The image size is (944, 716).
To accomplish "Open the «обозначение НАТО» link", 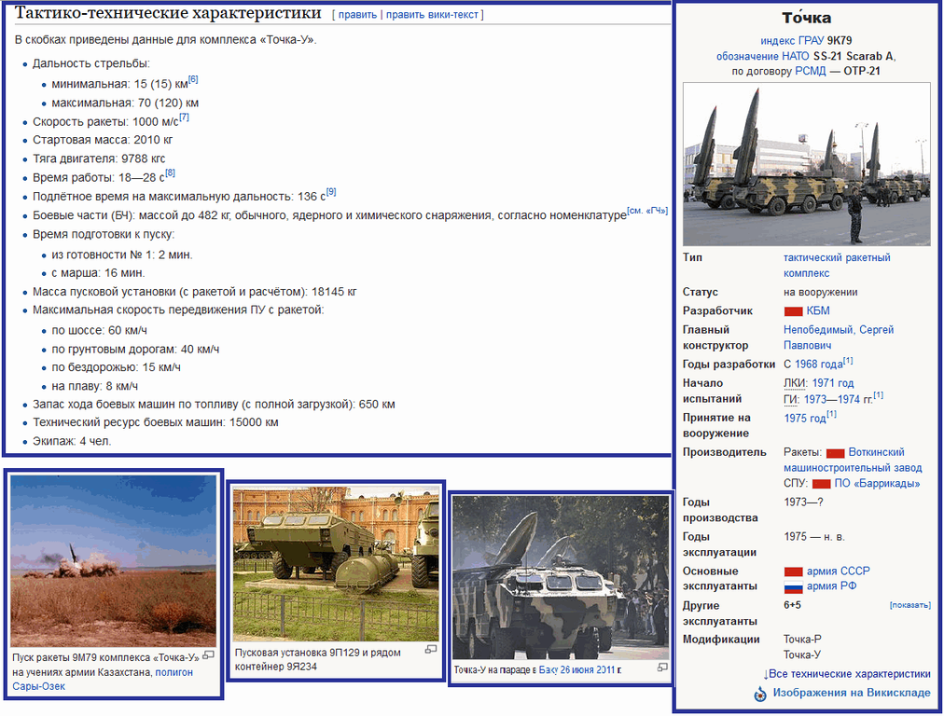I will tap(762, 57).
